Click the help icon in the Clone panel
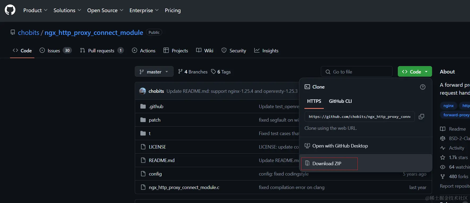 coord(423,87)
